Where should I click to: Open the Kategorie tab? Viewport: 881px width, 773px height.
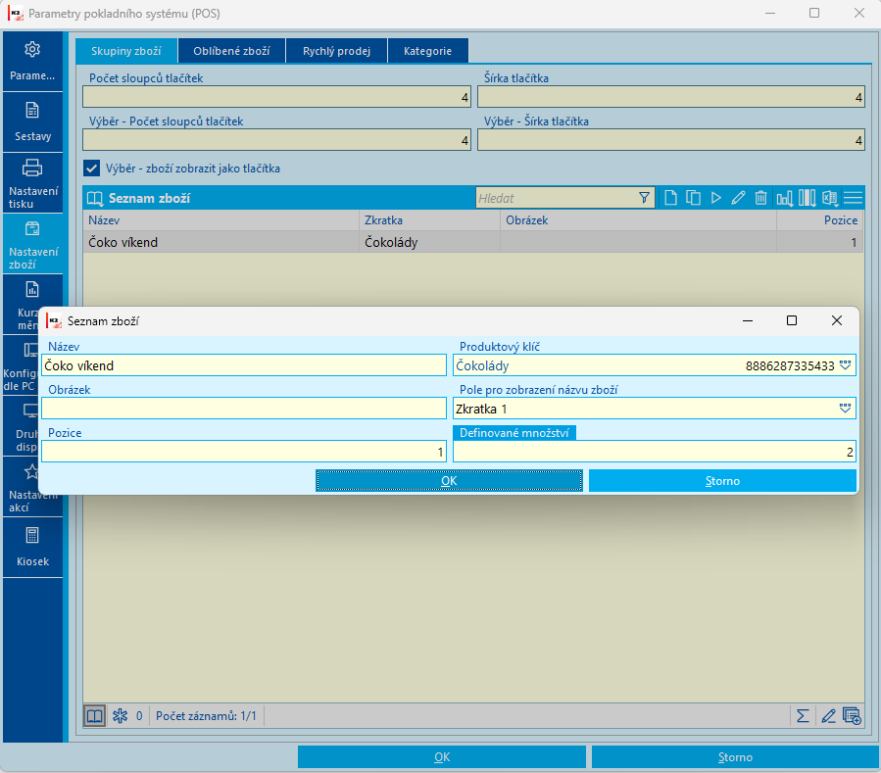pyautogui.click(x=427, y=51)
